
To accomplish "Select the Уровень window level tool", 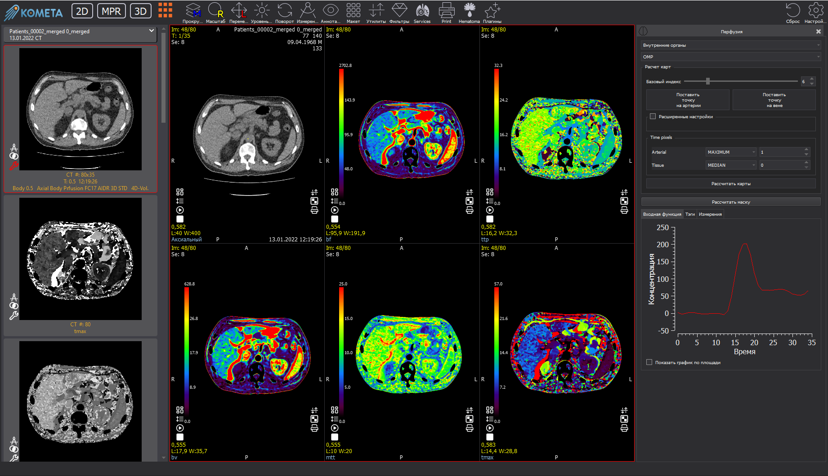I will point(261,13).
